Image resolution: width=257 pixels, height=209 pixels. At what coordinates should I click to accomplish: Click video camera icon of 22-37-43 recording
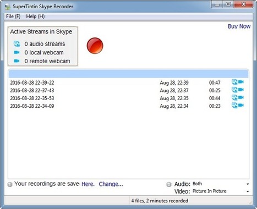pos(241,90)
